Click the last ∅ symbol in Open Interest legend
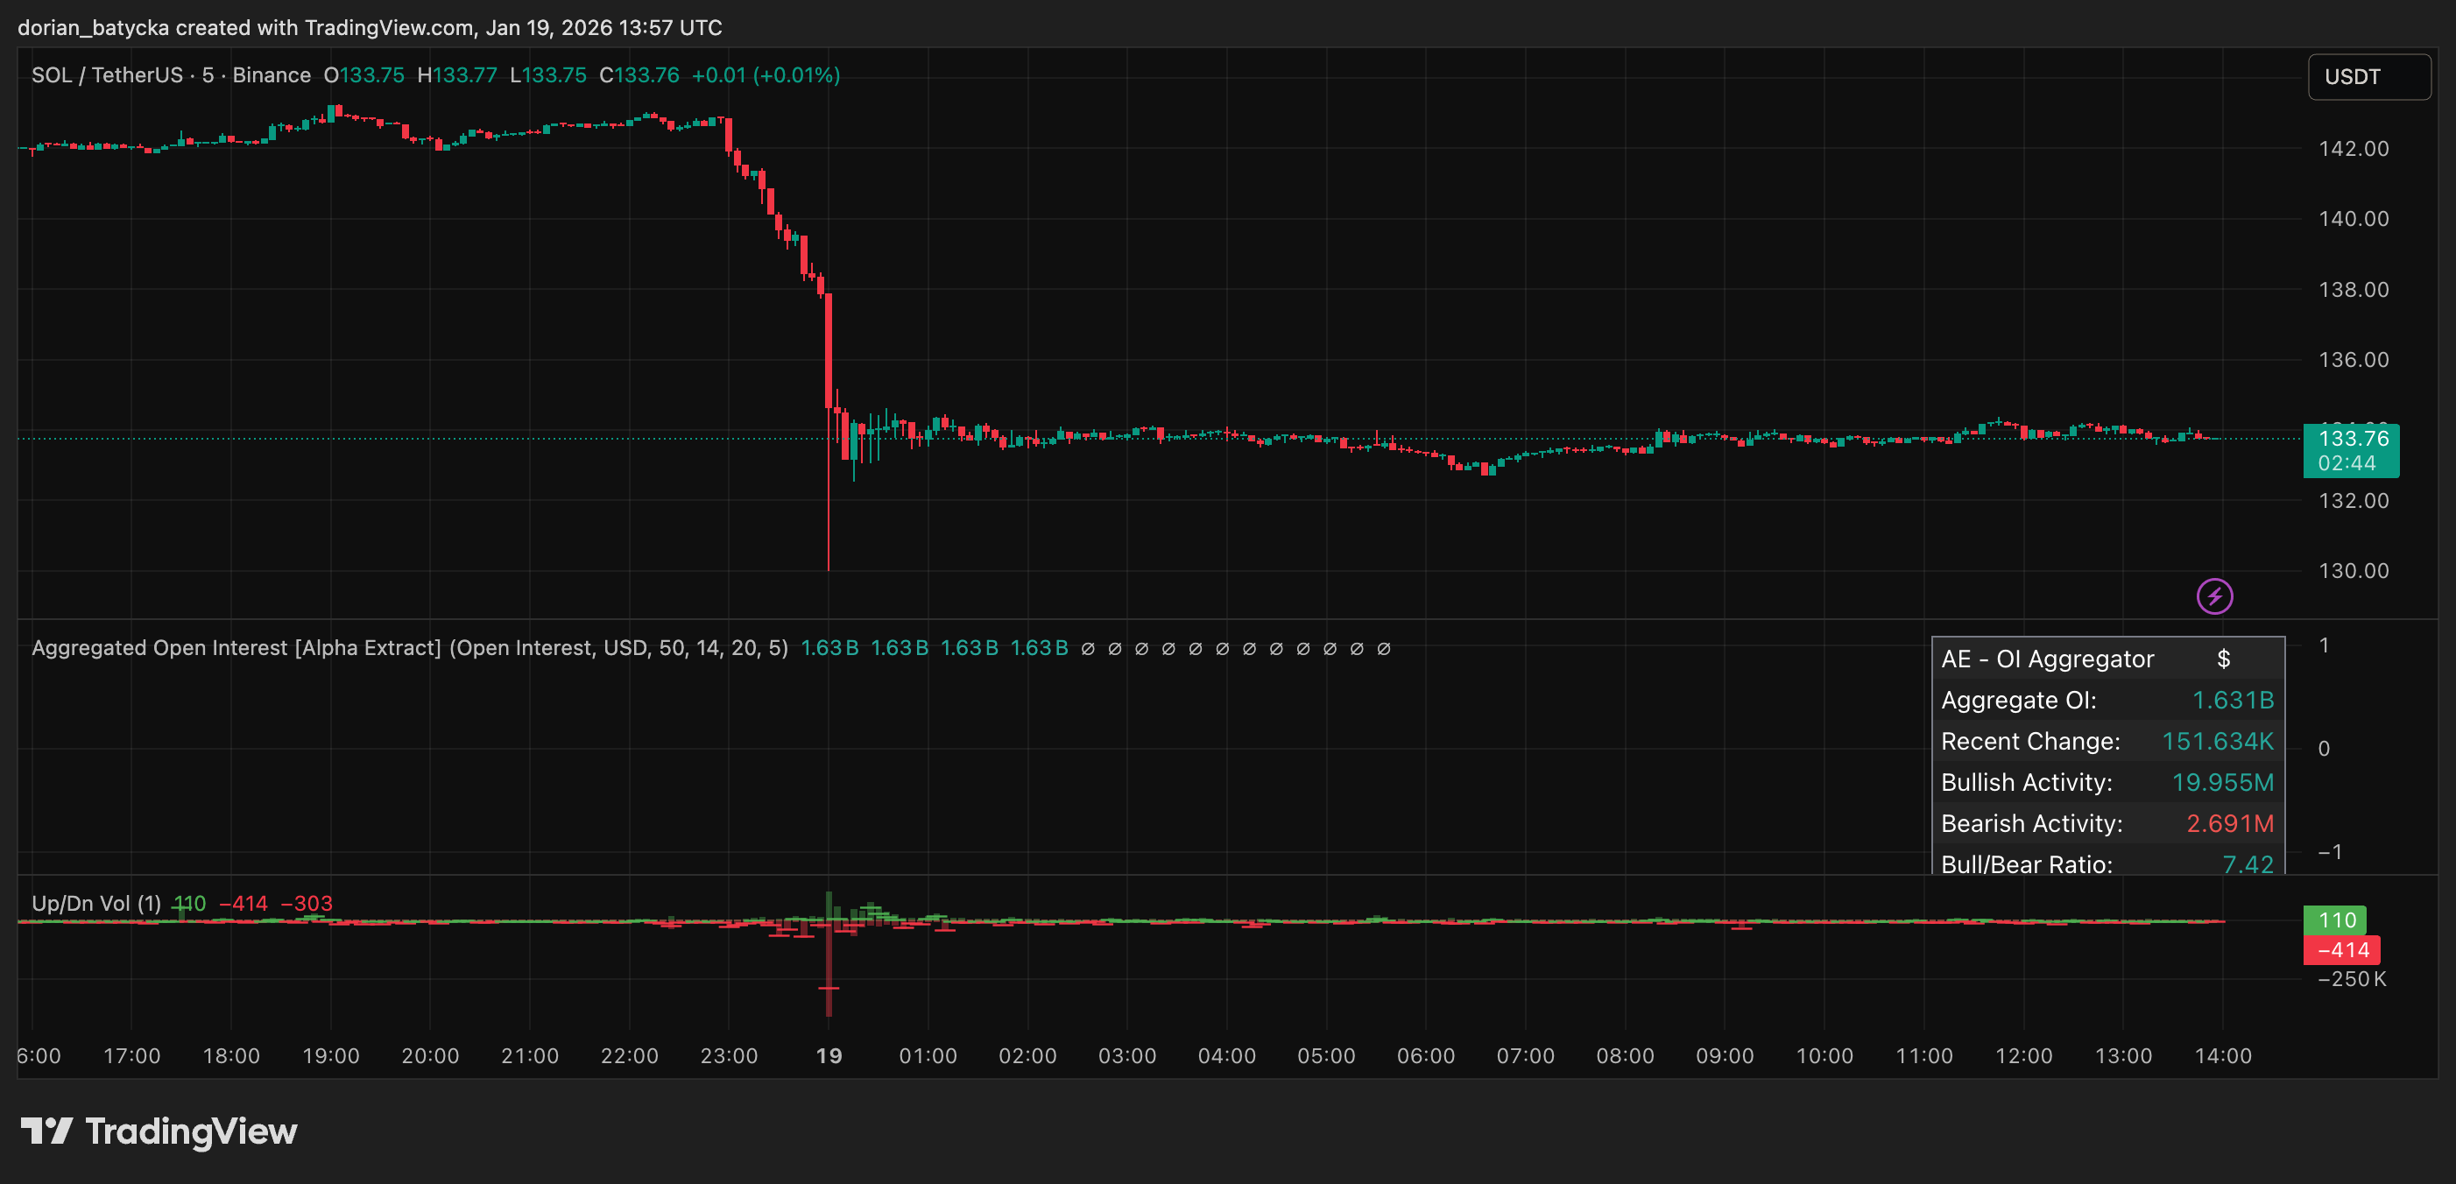The image size is (2456, 1184). point(1385,648)
